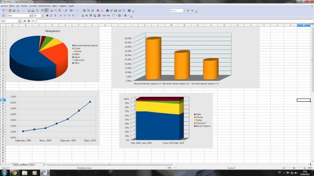Viewport: 314px width, 176px height.
Task: Click the Copy icon
Action: click(56, 10)
